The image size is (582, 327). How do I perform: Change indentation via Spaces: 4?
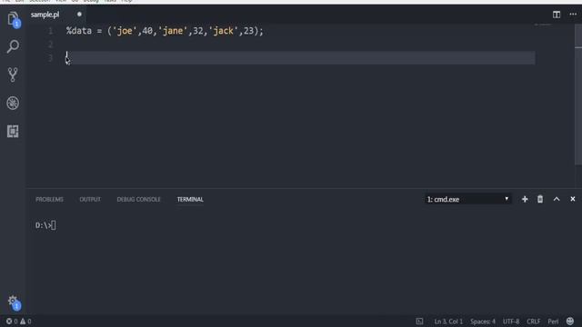(483, 321)
